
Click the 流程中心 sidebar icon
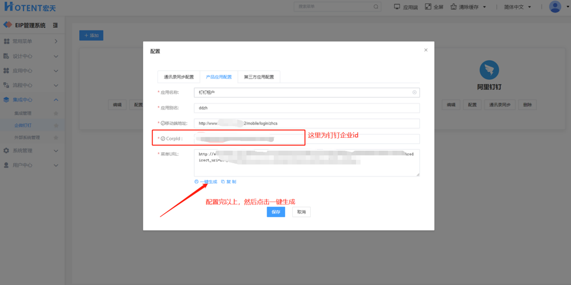pos(6,85)
